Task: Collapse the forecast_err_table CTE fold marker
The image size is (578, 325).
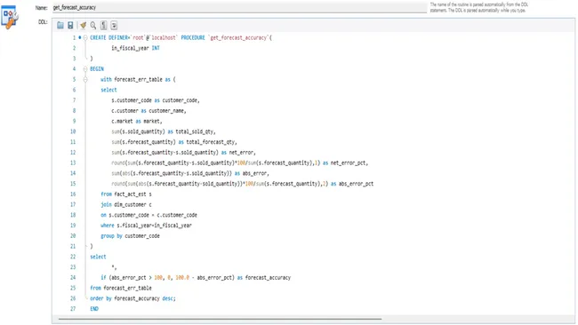Action: (x=85, y=79)
